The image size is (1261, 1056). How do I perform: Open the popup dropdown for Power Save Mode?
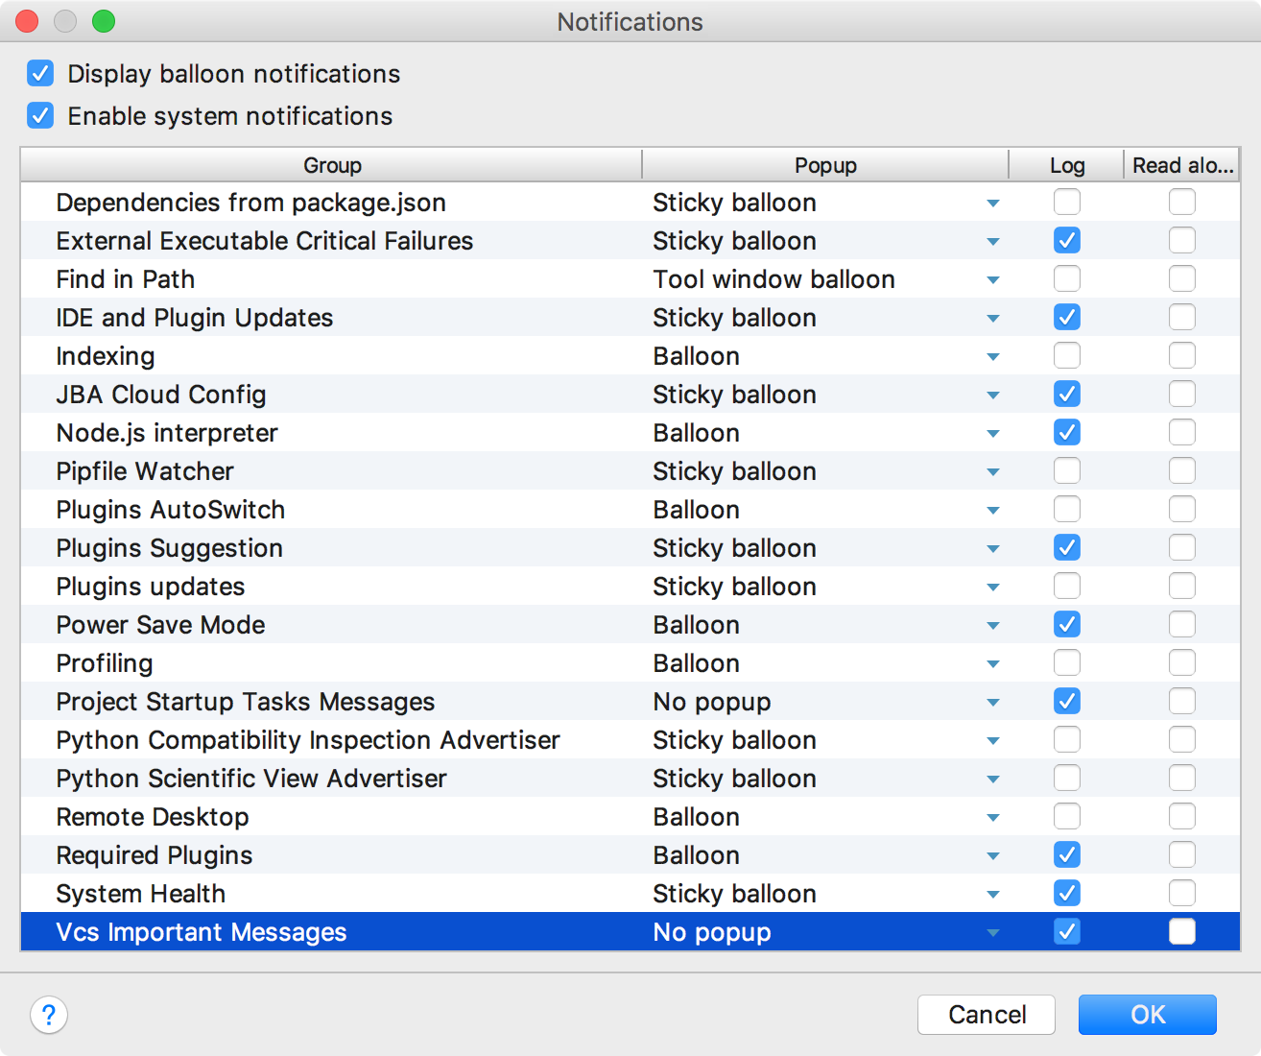pyautogui.click(x=993, y=624)
